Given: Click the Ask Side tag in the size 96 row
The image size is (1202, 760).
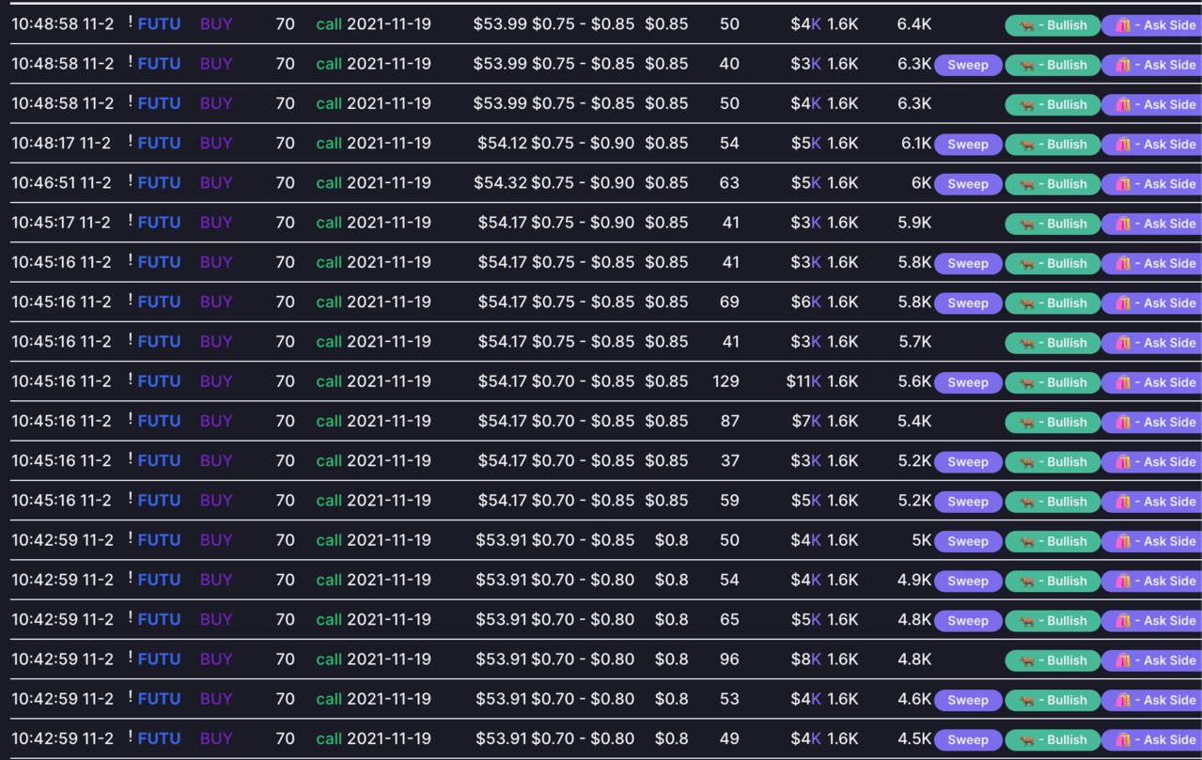Looking at the screenshot, I should 1151,660.
